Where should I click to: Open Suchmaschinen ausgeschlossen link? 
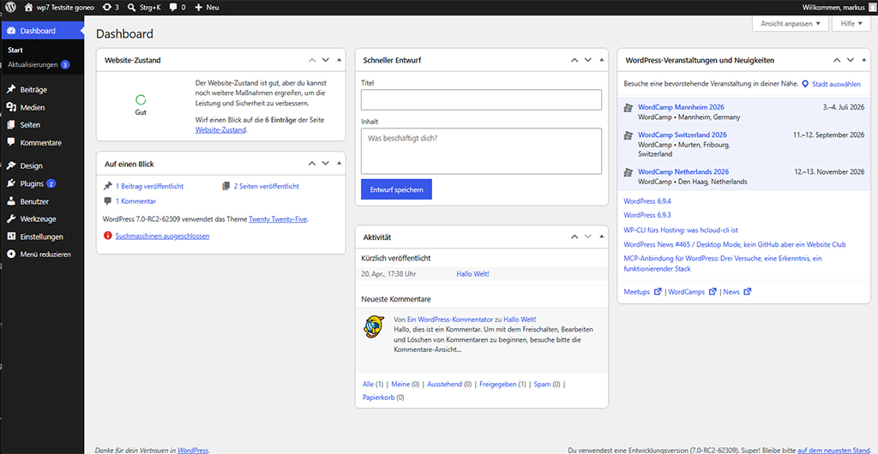pos(162,236)
